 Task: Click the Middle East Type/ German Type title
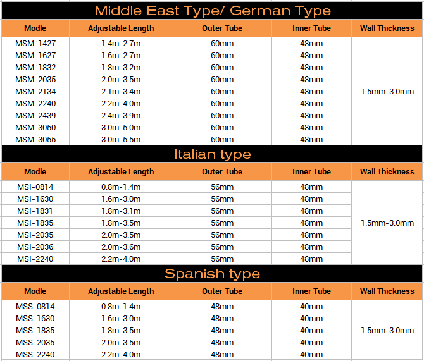coord(212,11)
